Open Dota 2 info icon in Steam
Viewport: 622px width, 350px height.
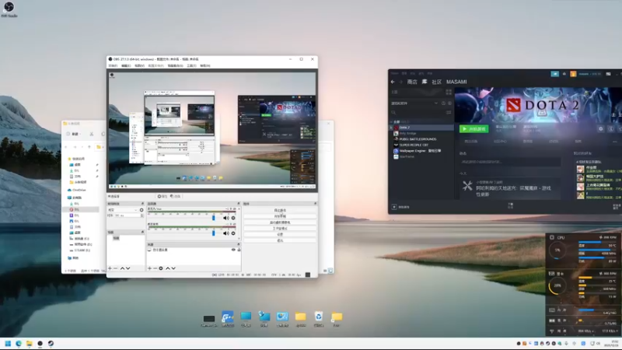click(x=611, y=129)
